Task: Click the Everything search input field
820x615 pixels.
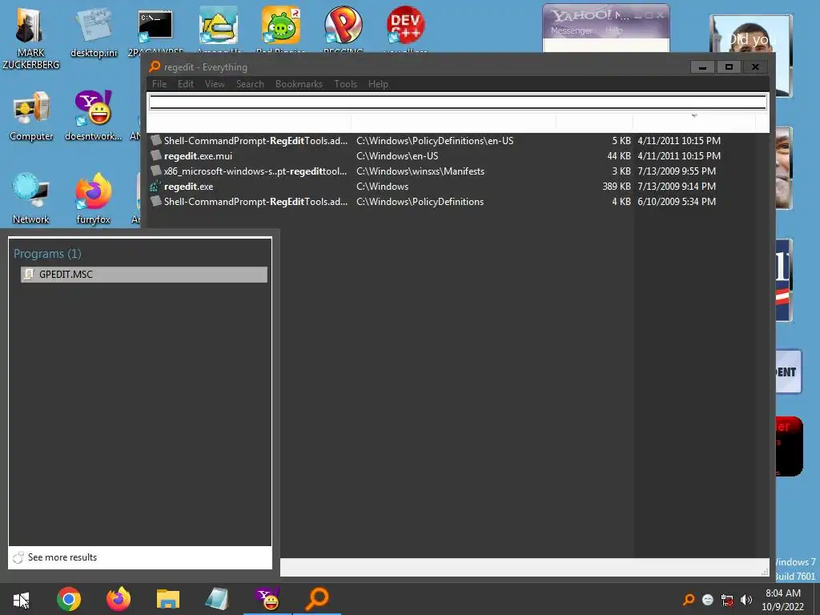Action: tap(457, 102)
